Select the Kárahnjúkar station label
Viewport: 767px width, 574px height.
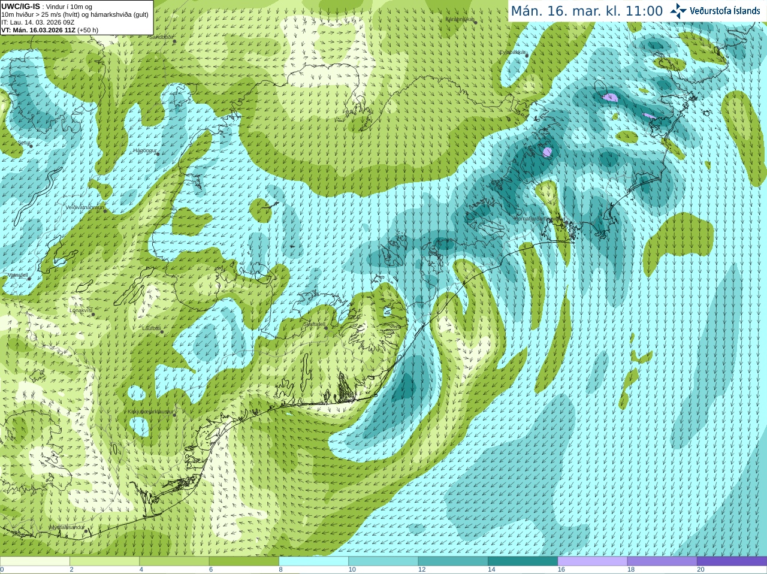click(x=460, y=19)
